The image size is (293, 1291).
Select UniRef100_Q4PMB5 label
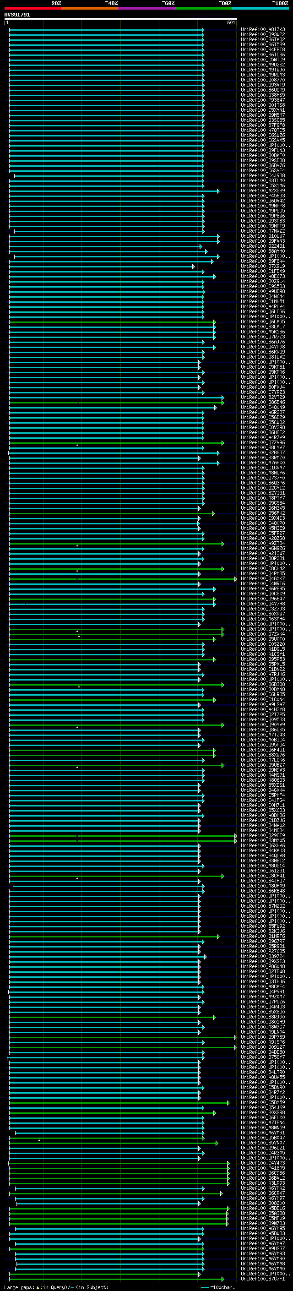262,574
